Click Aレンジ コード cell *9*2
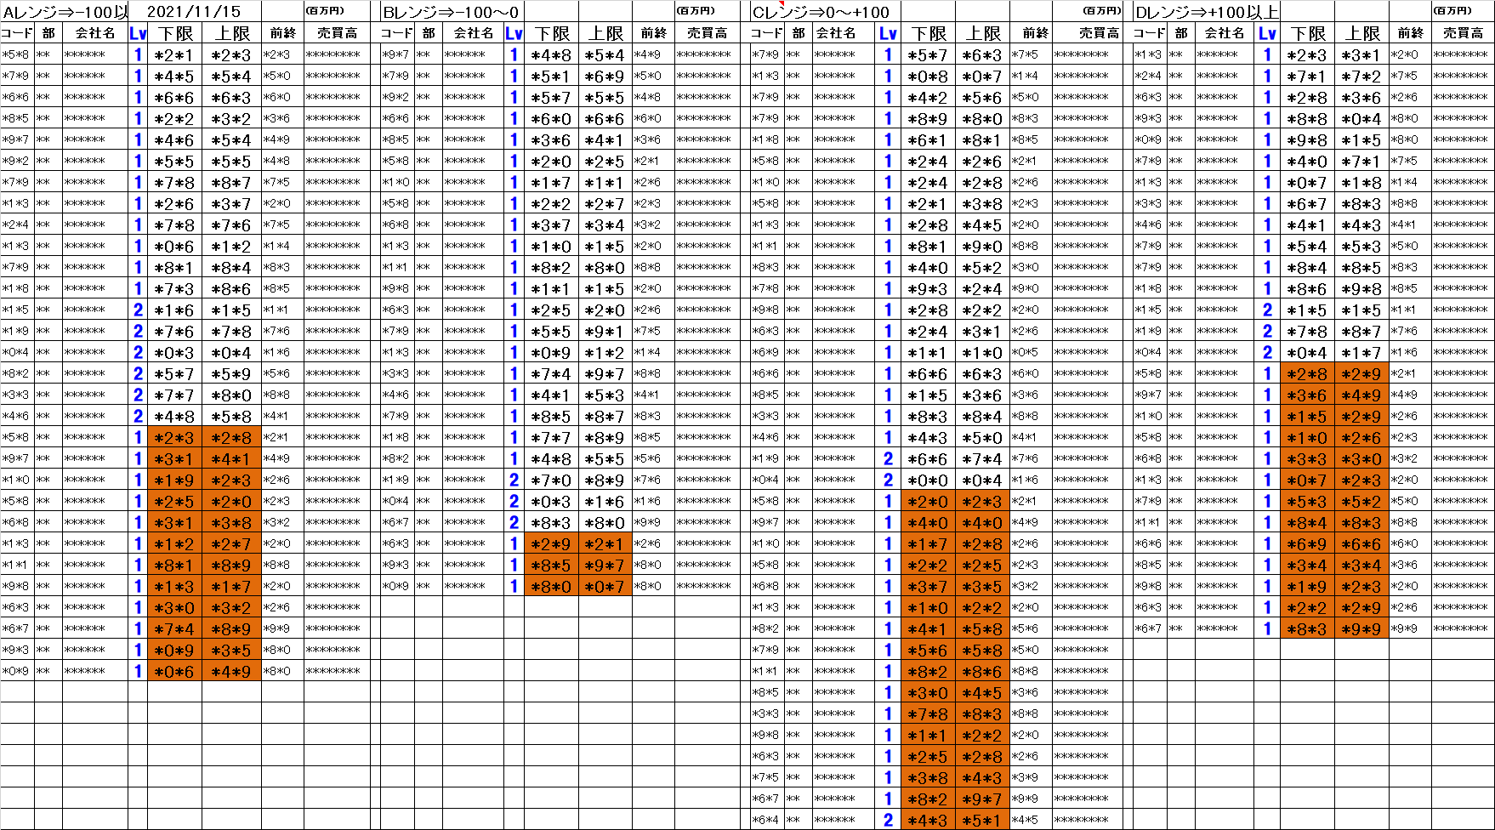Viewport: 1495px width, 830px height. click(x=17, y=161)
